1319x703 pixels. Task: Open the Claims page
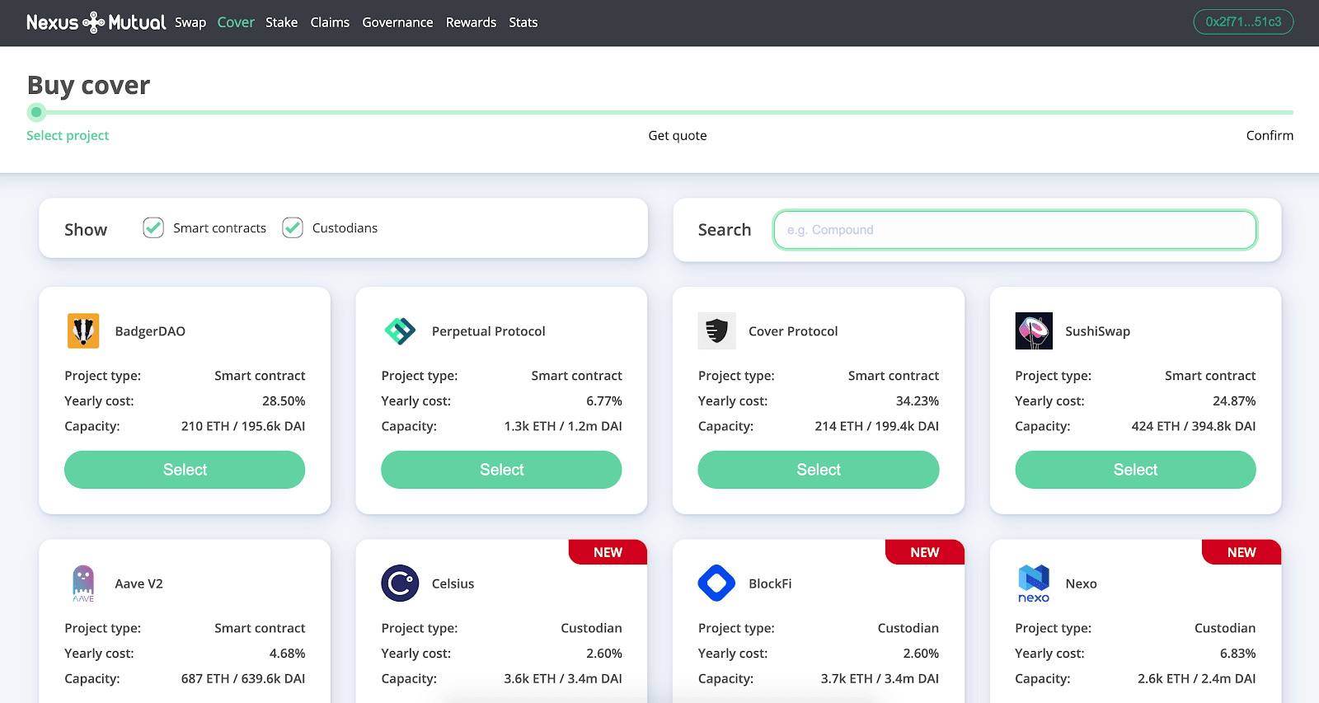330,22
